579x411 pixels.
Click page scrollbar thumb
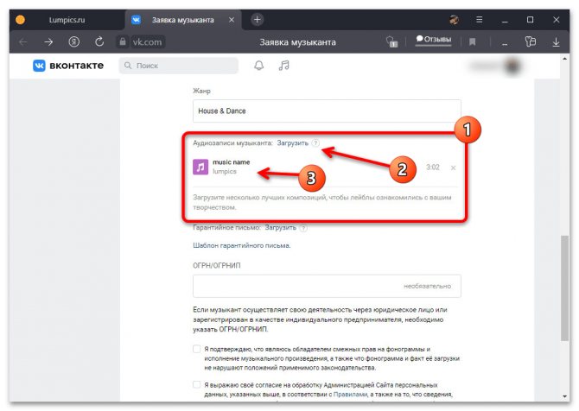[x=564, y=288]
